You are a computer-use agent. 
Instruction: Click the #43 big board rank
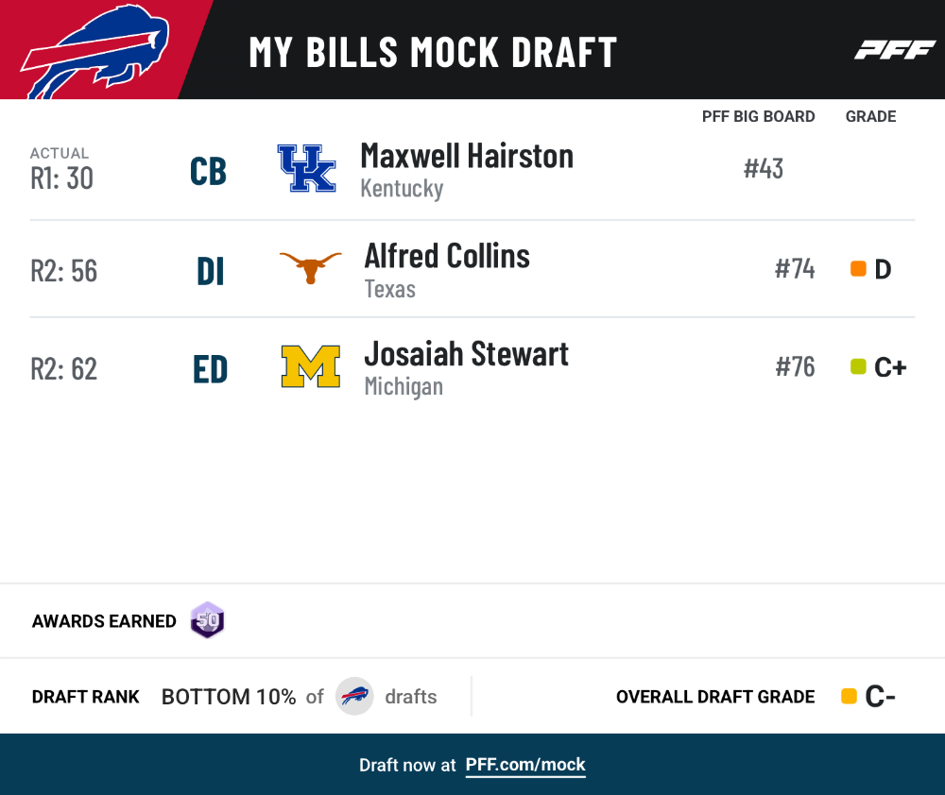pyautogui.click(x=763, y=169)
